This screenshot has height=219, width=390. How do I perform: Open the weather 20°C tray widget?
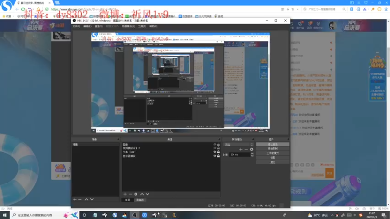click(x=318, y=215)
